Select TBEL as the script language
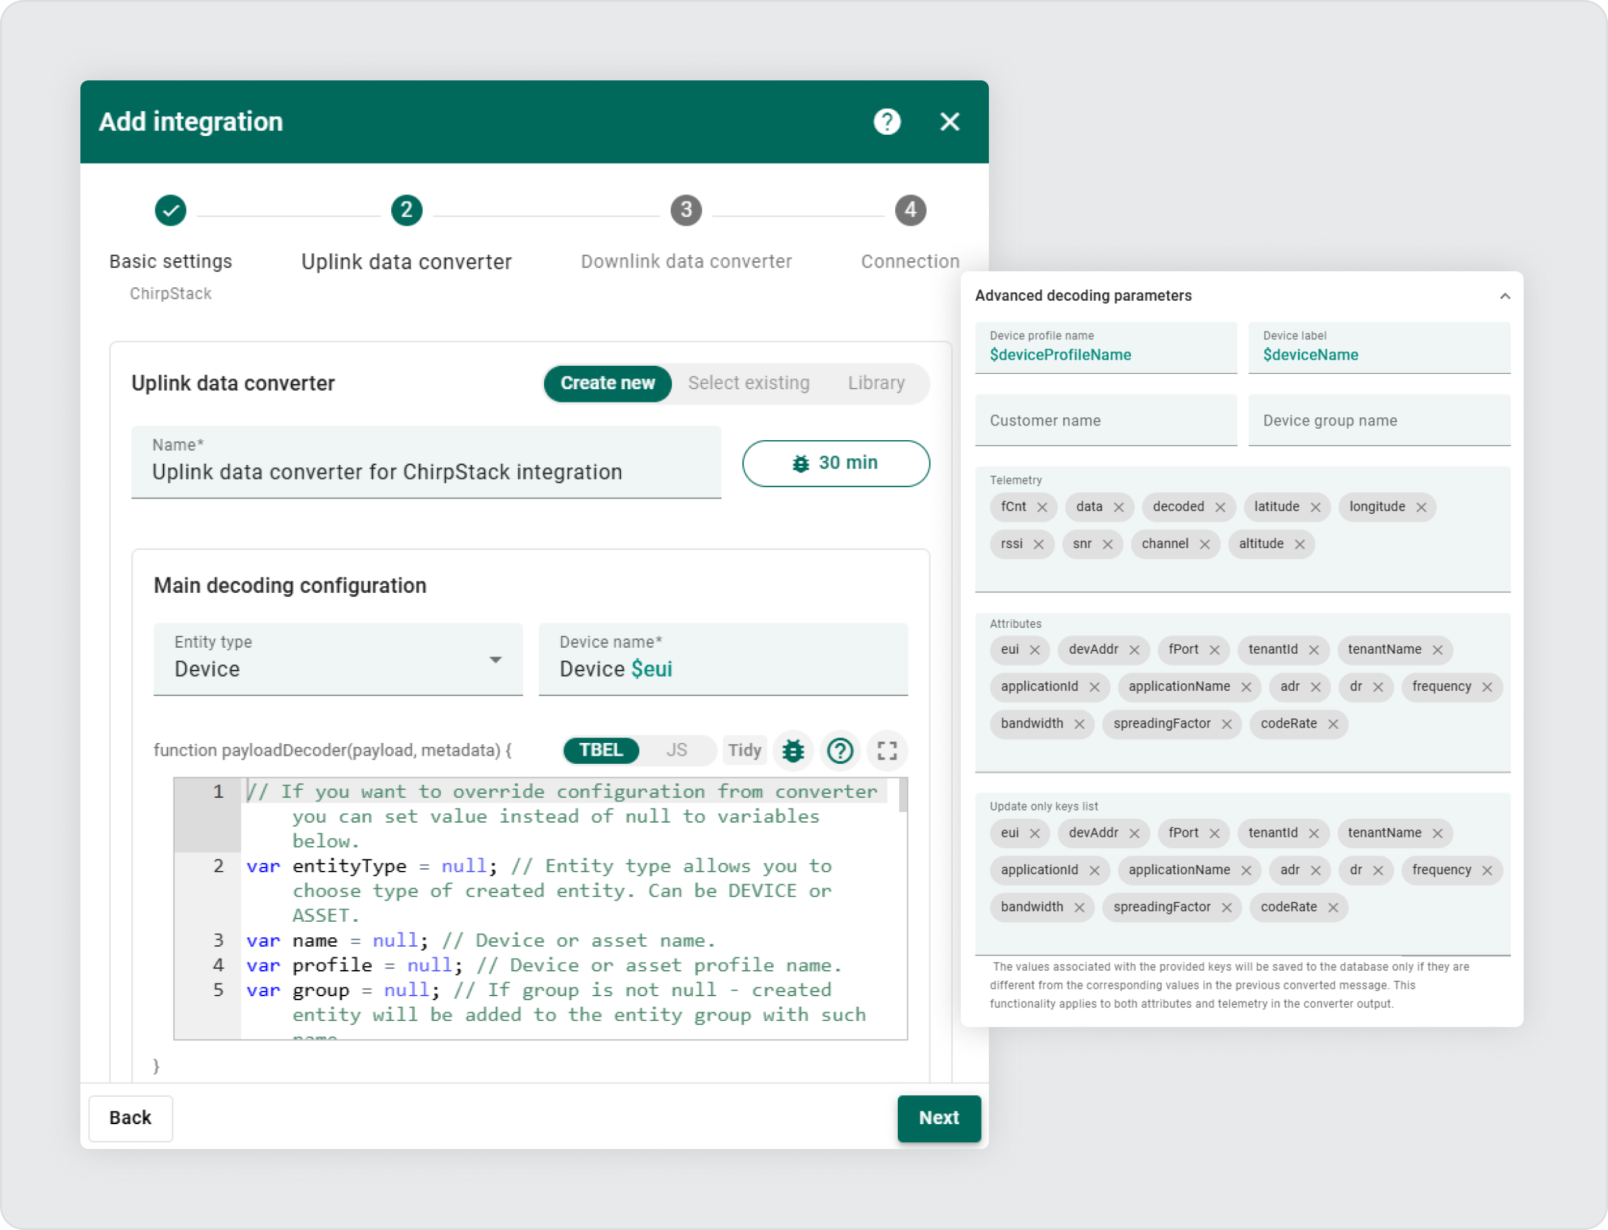 (x=600, y=750)
